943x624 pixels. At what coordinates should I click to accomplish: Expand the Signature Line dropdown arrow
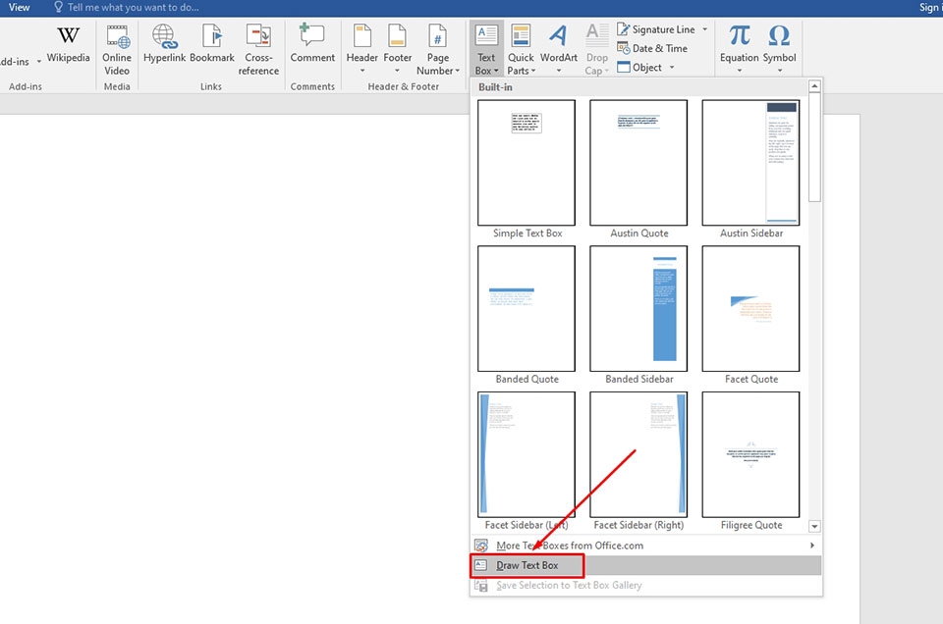[705, 29]
